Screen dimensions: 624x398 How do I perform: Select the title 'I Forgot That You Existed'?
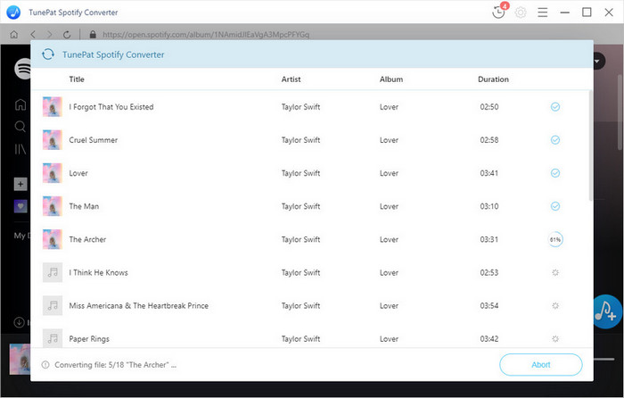pyautogui.click(x=111, y=107)
